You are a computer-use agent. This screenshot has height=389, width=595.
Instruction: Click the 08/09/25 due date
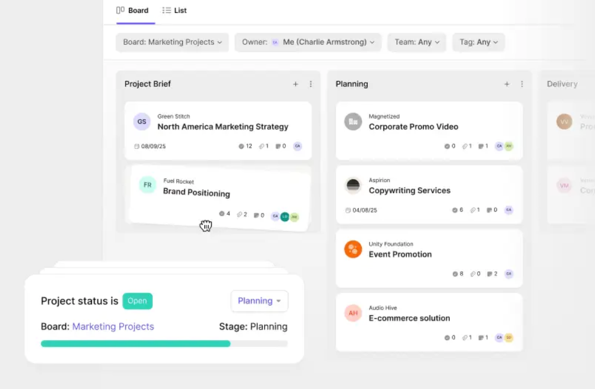[x=150, y=146]
